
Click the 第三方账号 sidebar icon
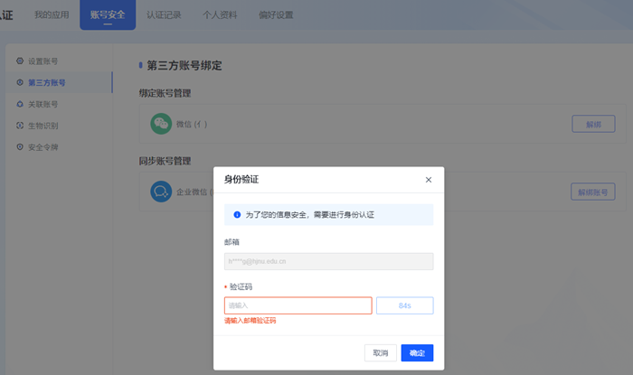pyautogui.click(x=20, y=83)
